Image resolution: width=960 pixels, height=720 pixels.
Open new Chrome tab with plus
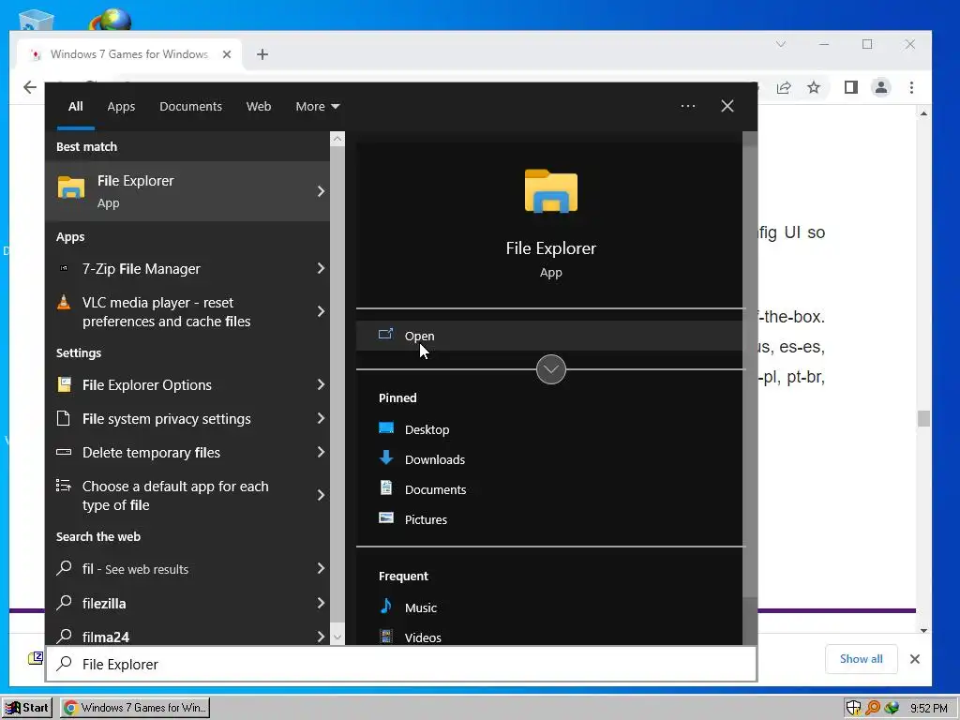[262, 54]
